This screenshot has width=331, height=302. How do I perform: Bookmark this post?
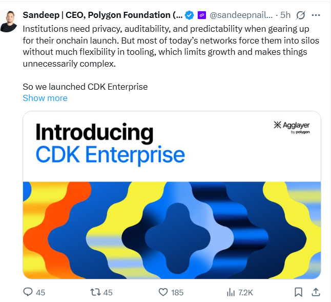298,292
